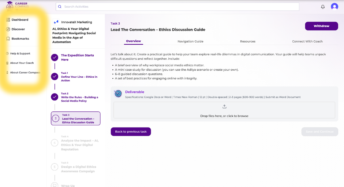The width and height of the screenshot is (344, 187).
Task: Click the search magnifier icon
Action: tap(60, 7)
